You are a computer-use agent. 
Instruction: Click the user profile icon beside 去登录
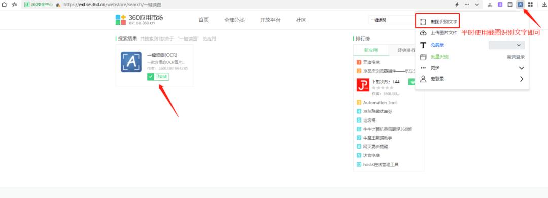click(423, 79)
